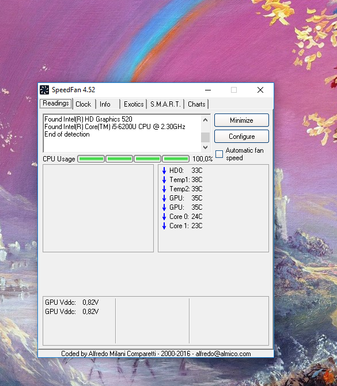
Task: Click the 'CPU Usage' label
Action: (59, 159)
